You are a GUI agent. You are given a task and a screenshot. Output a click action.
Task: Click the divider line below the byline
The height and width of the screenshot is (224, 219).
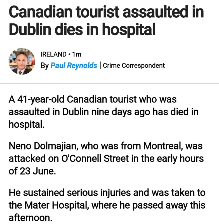pos(109,83)
